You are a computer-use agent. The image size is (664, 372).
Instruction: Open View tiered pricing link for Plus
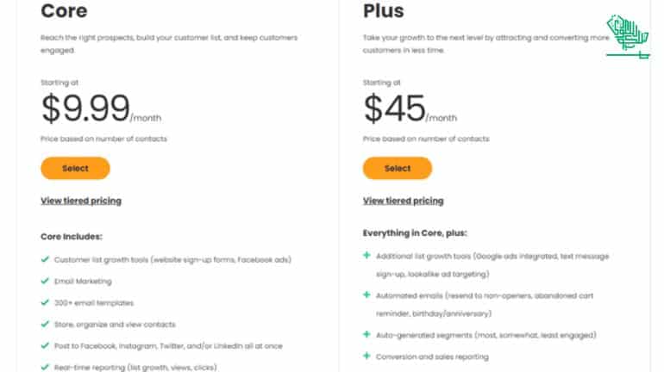(404, 201)
